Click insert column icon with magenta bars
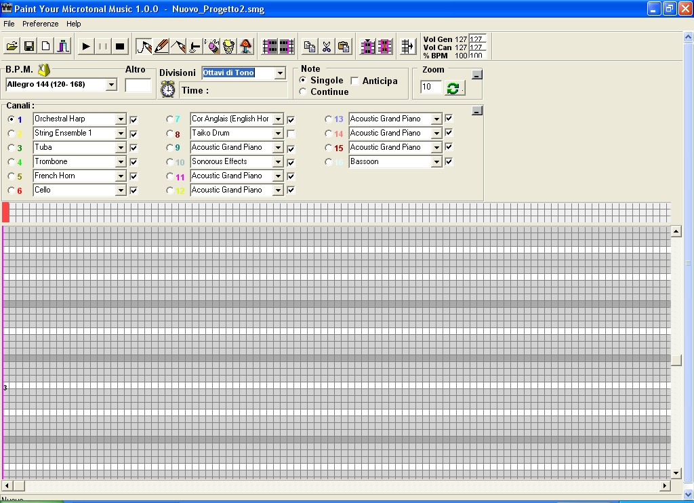The image size is (694, 503). (x=368, y=46)
